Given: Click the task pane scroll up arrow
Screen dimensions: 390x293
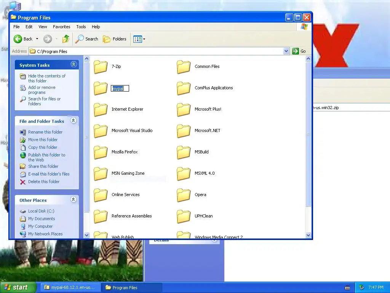Looking at the screenshot, I should point(86,59).
